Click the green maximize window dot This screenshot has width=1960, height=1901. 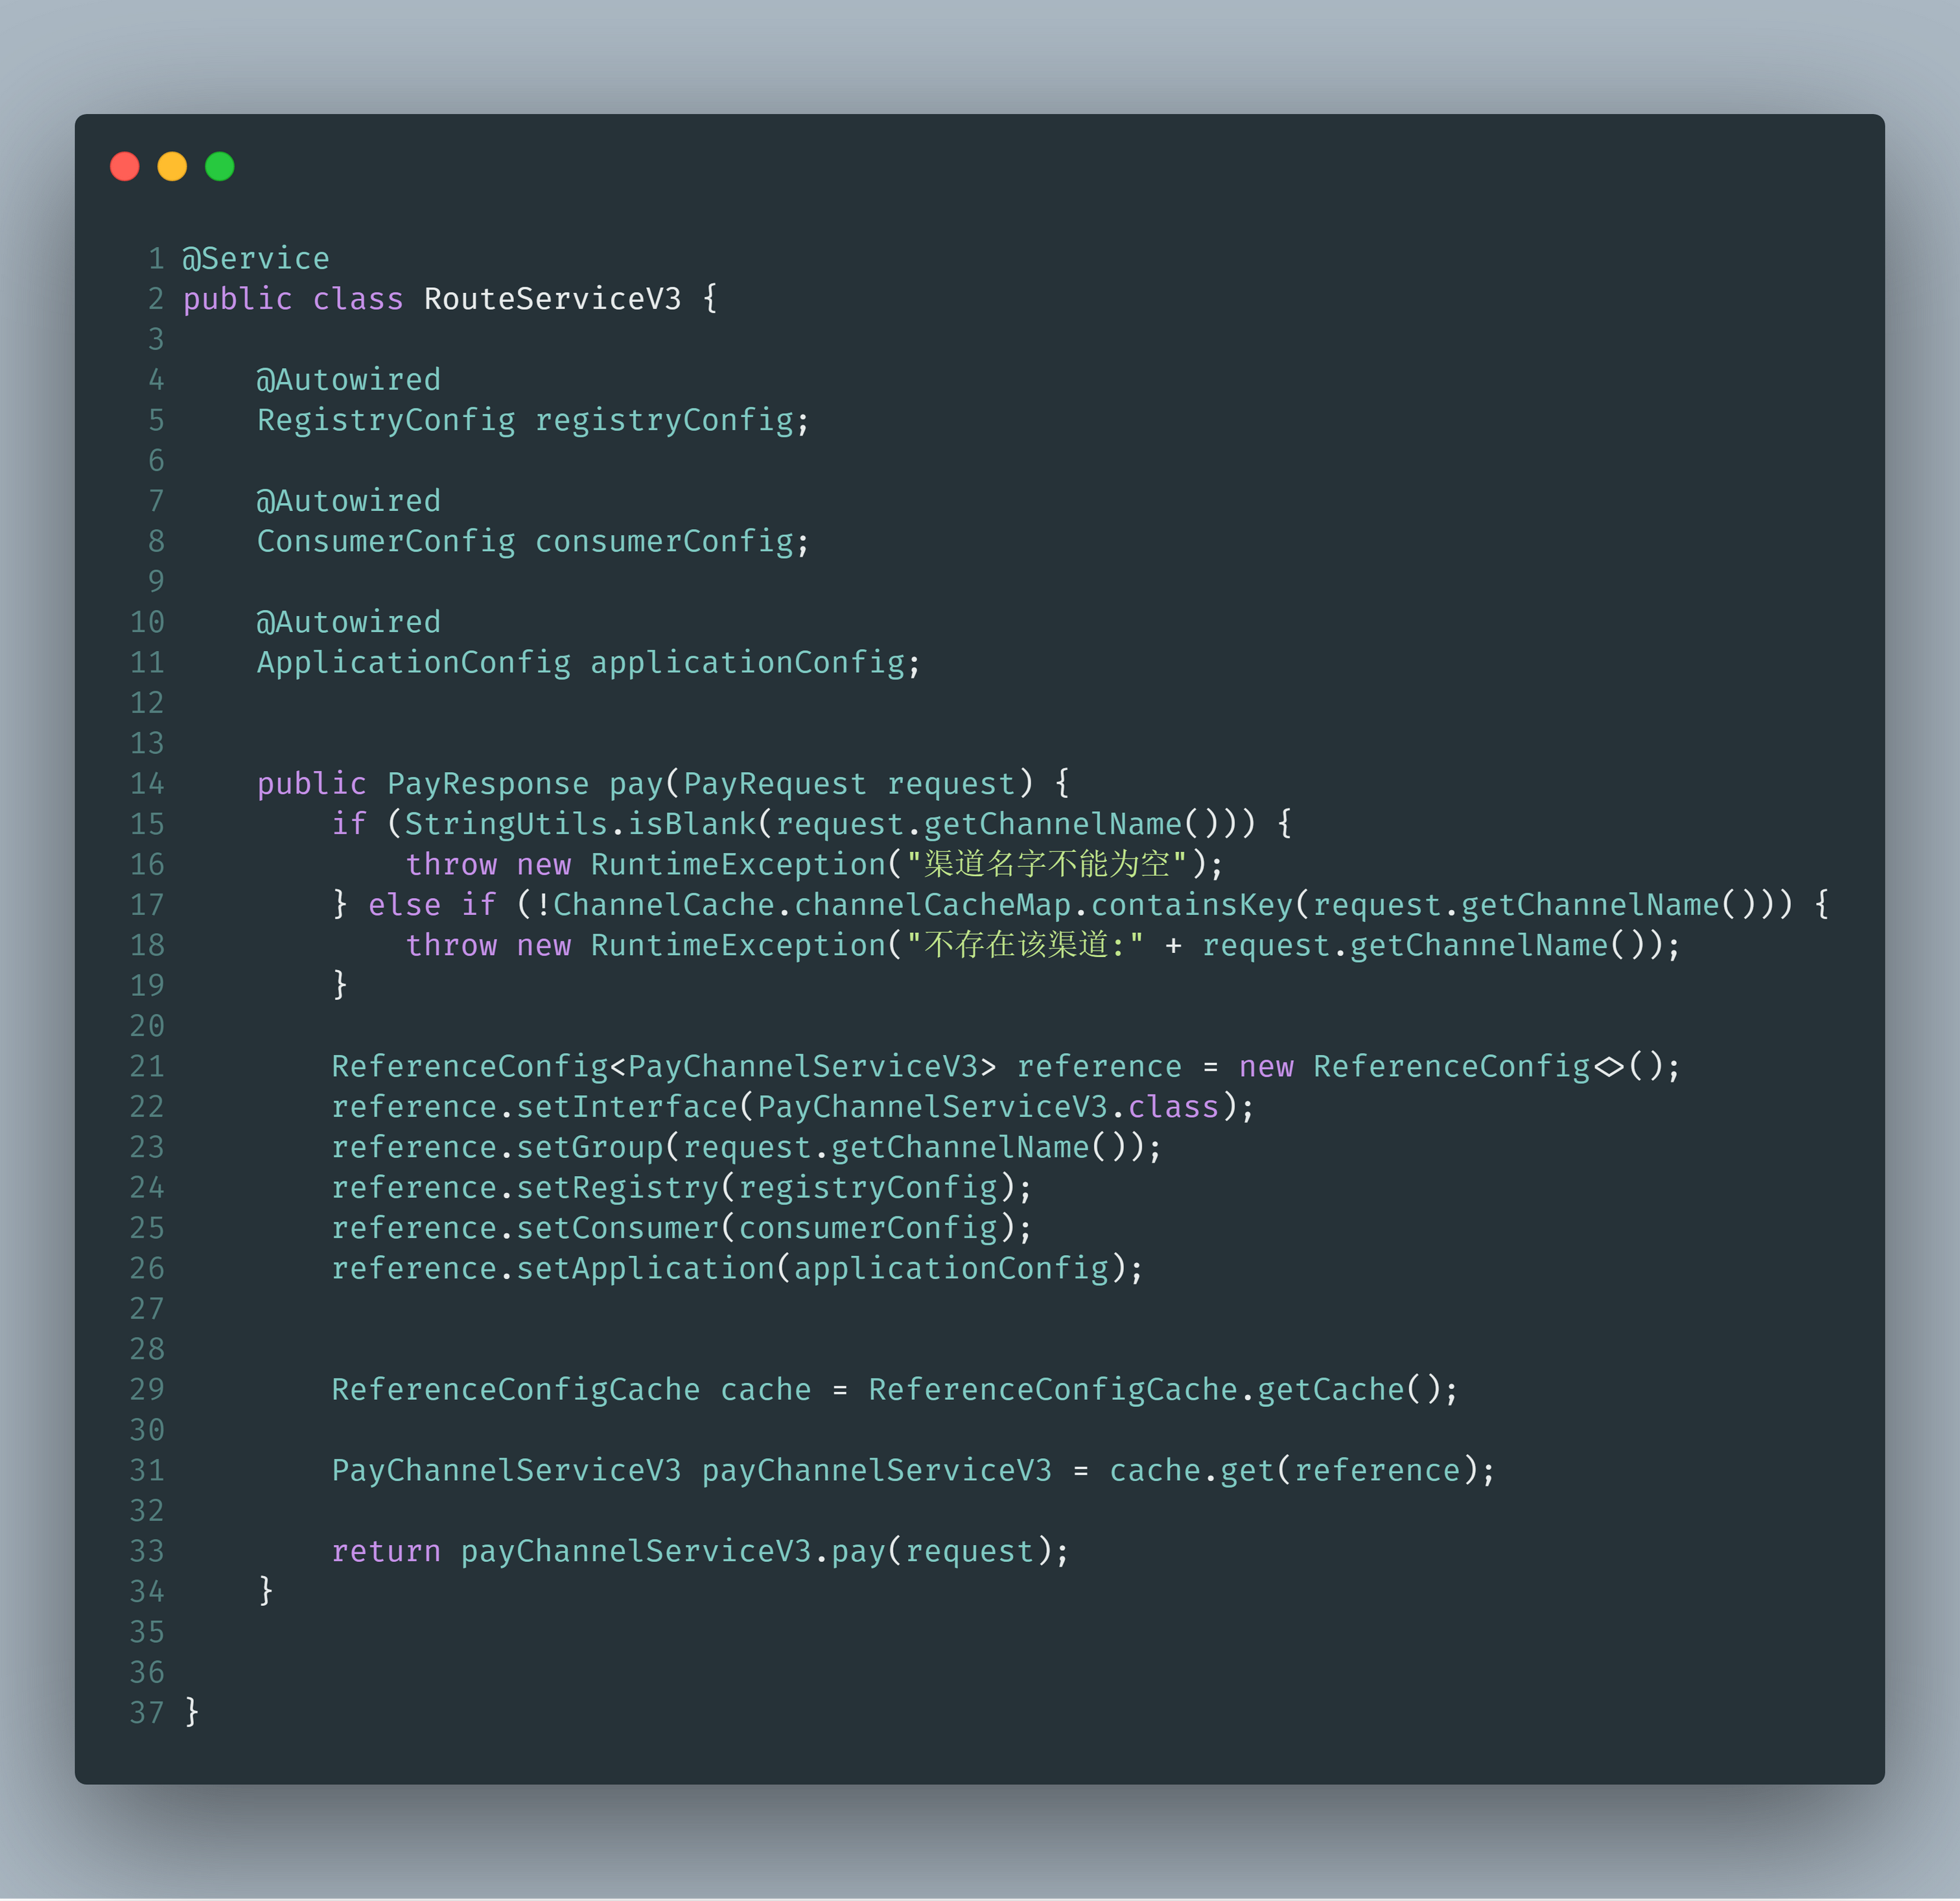click(x=220, y=166)
